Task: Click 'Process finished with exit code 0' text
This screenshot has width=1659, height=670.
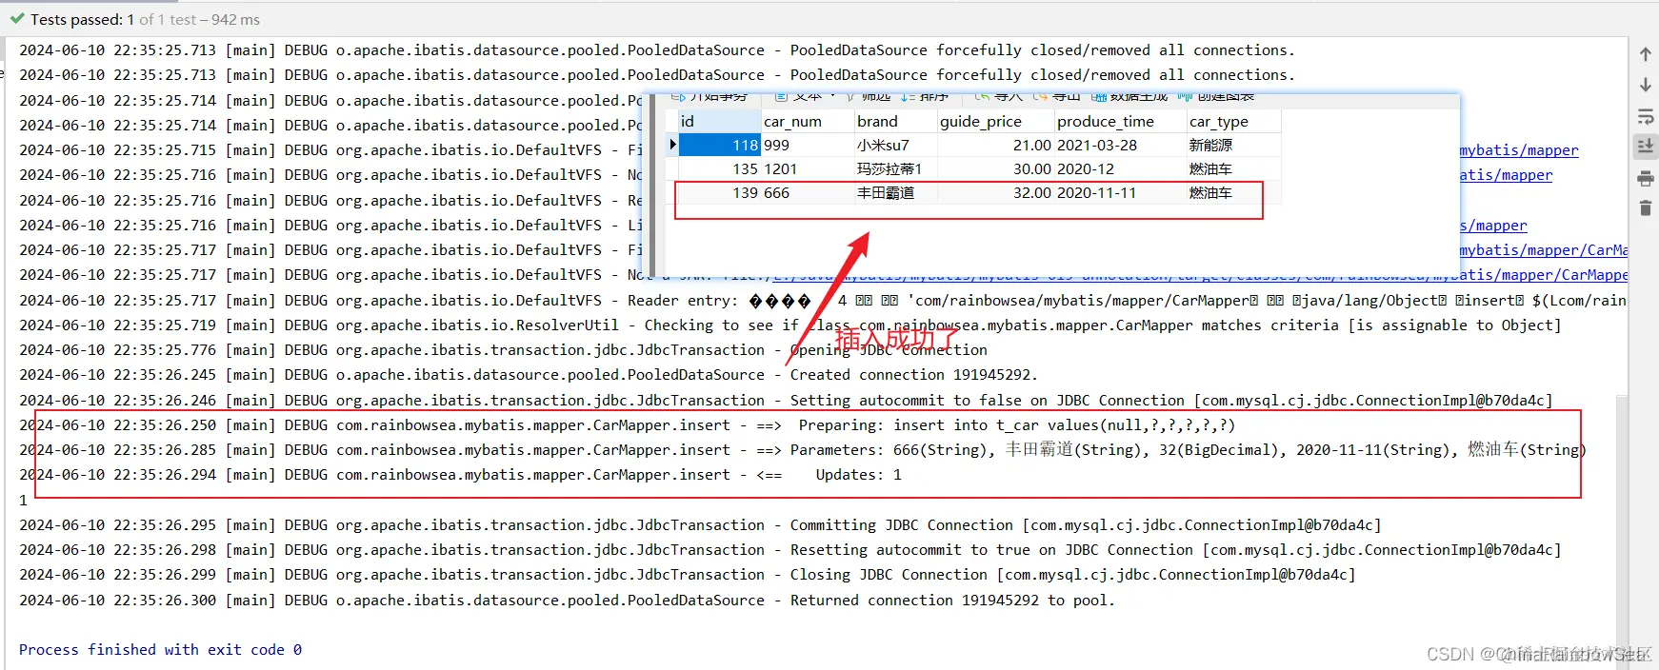Action: [x=160, y=649]
